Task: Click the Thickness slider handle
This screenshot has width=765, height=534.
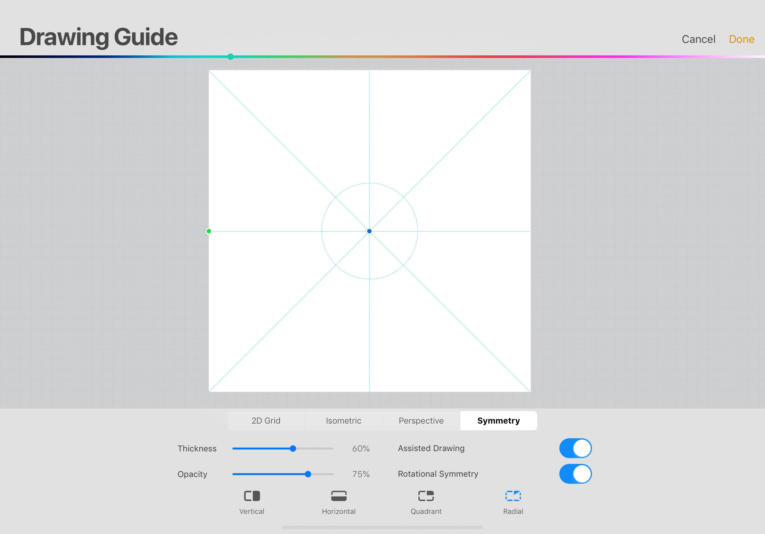Action: tap(293, 449)
